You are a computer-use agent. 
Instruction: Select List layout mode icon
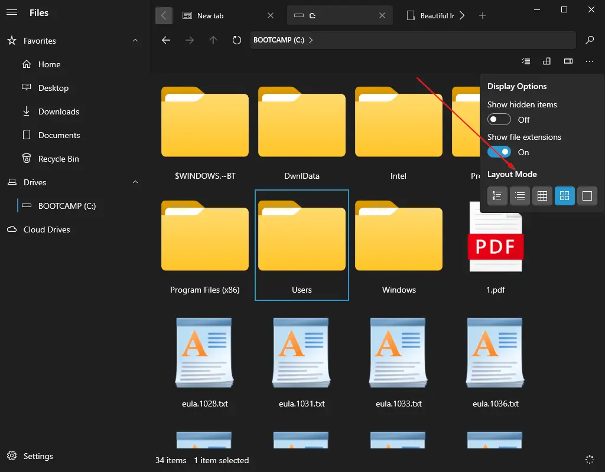520,196
